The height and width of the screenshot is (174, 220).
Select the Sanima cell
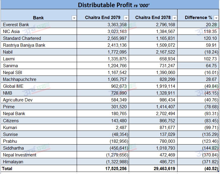click(39, 66)
